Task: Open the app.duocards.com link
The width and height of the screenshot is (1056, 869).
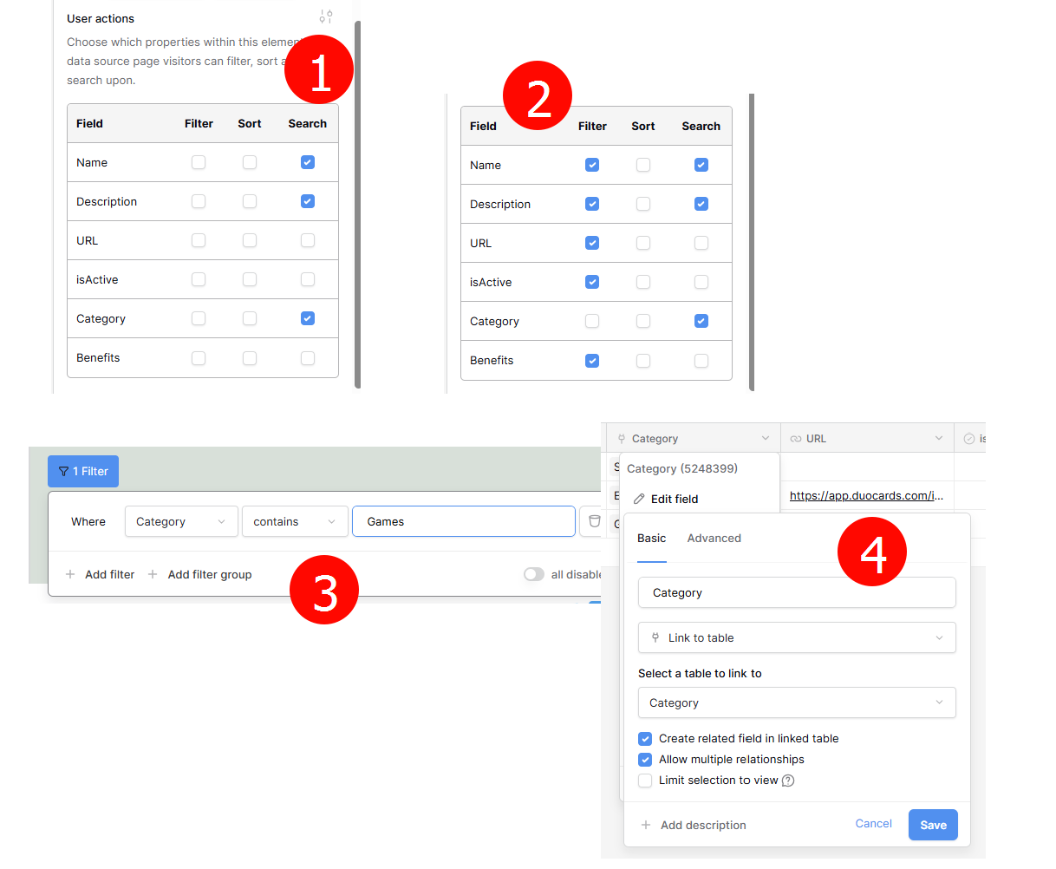Action: pos(865,496)
